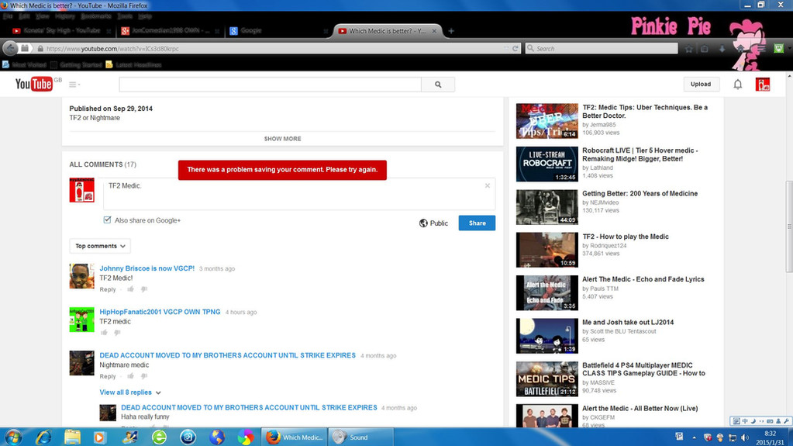The width and height of the screenshot is (793, 446).
Task: Toggle Also share on Google+ checkbox
Action: [107, 220]
